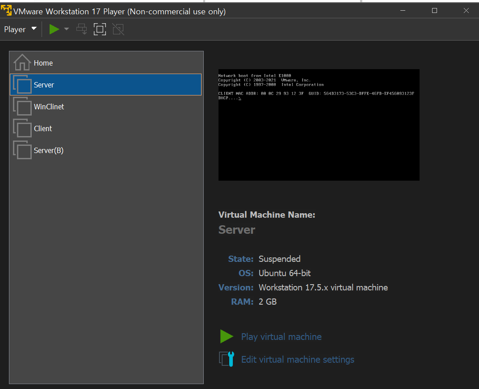
Task: Click the green triangle beside Play virtual machine
Action: pos(227,336)
